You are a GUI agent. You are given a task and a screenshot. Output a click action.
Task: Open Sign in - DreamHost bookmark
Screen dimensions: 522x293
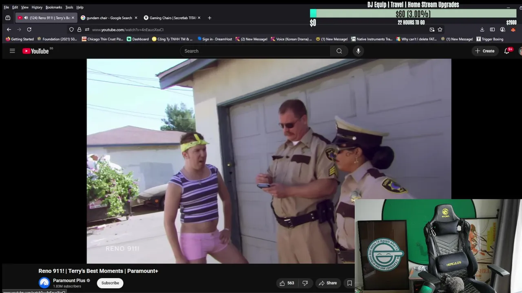(215, 39)
